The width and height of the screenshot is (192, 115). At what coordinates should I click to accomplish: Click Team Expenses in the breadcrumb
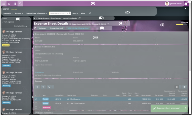click(55, 18)
